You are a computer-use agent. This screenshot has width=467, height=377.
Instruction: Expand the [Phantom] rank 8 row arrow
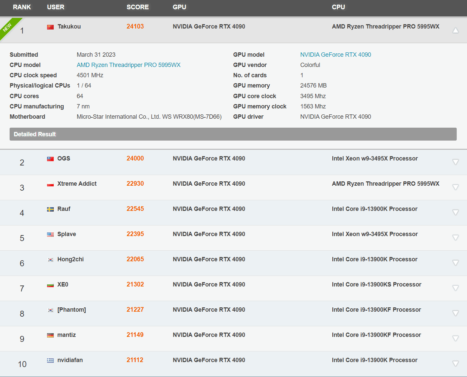(455, 313)
